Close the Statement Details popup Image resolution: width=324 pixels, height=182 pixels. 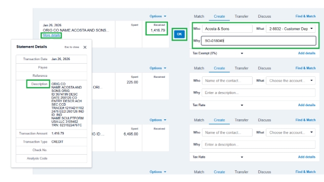85,47
